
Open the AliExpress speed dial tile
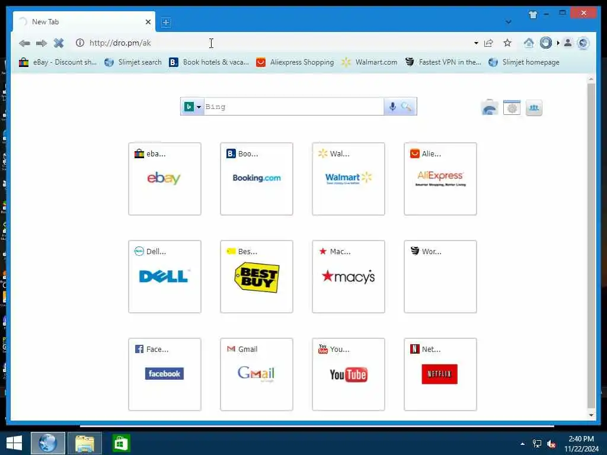pyautogui.click(x=440, y=179)
